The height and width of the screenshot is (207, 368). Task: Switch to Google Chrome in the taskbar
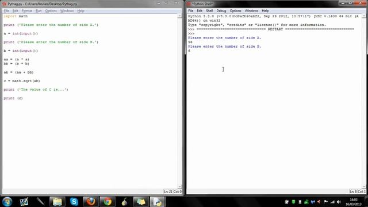point(108,202)
